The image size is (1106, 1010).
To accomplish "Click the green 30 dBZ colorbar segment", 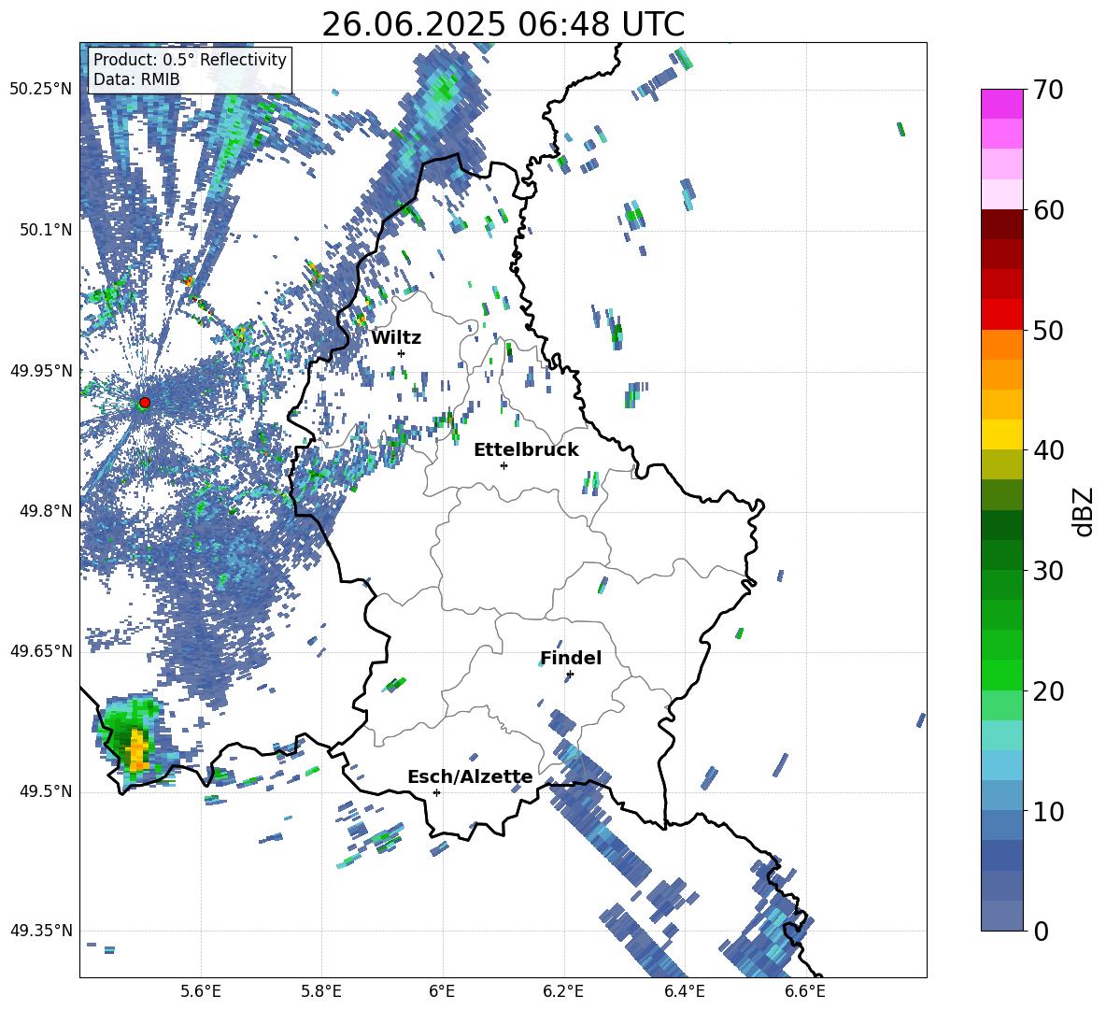I will [x=1001, y=585].
